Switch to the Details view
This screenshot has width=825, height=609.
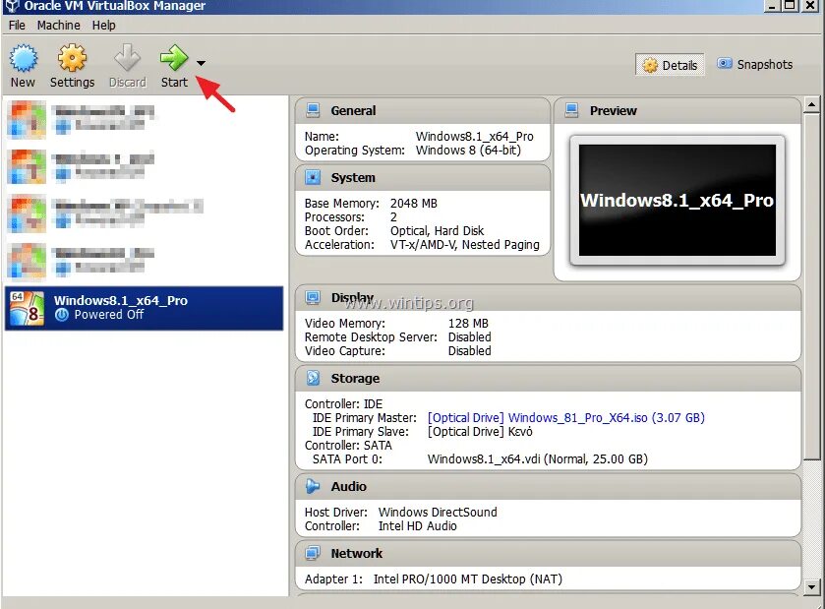coord(670,65)
